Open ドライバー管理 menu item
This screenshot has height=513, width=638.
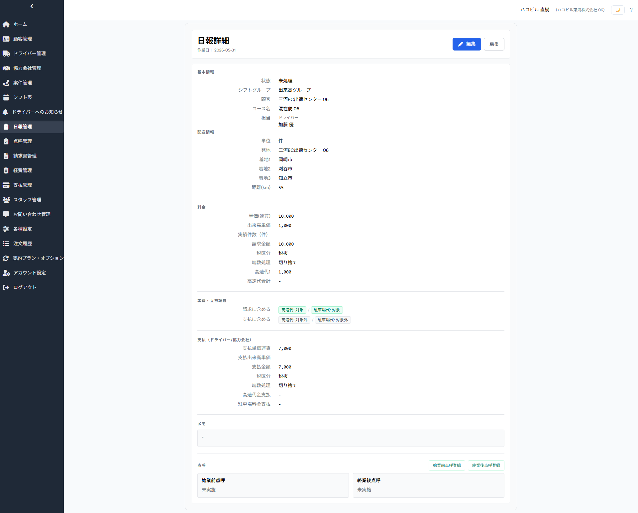32,53
